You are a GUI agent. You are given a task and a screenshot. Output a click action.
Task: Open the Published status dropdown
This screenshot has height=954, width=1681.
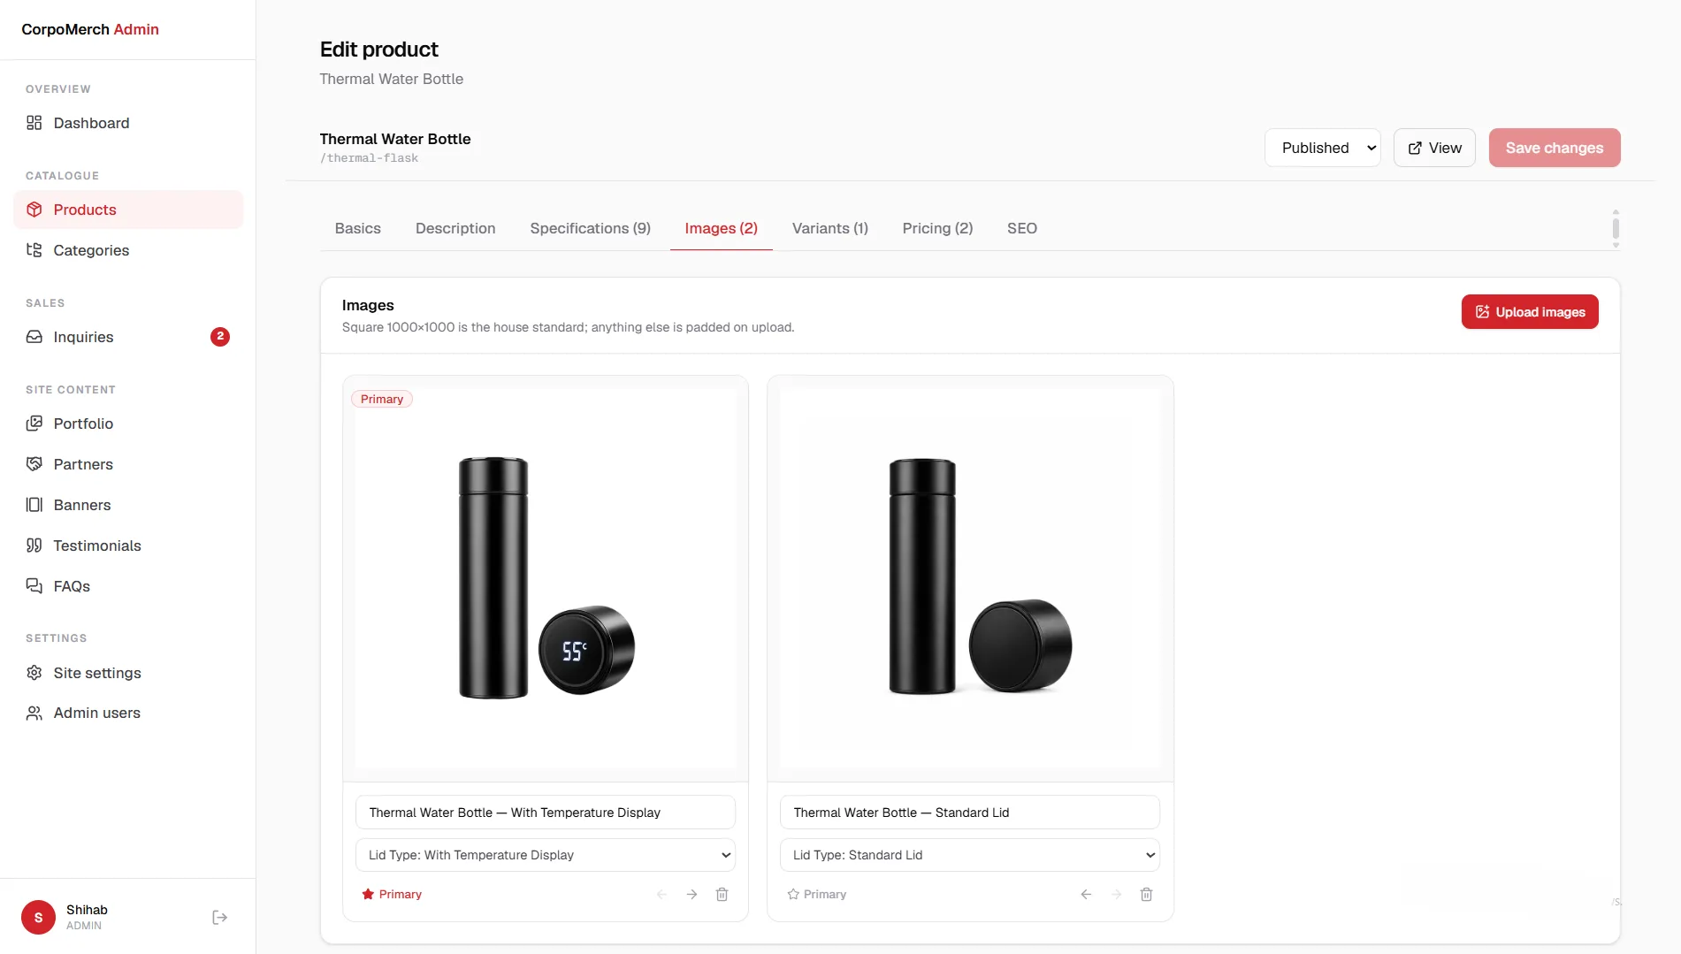pos(1322,148)
